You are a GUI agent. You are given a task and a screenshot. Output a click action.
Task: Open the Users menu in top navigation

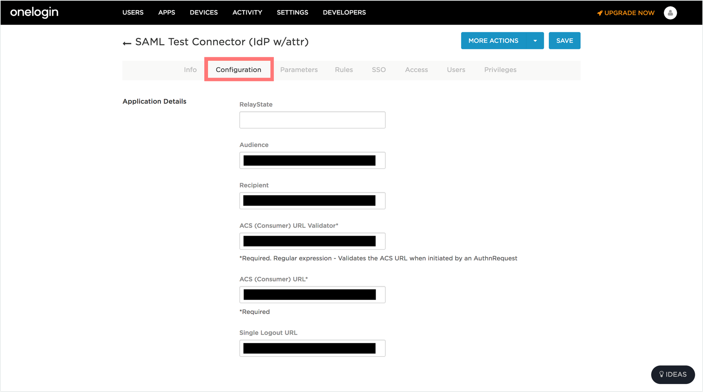coord(133,13)
